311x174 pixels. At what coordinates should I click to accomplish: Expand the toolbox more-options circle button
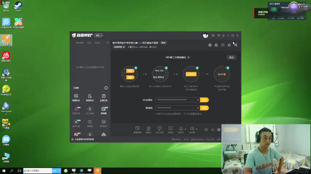coord(106,88)
